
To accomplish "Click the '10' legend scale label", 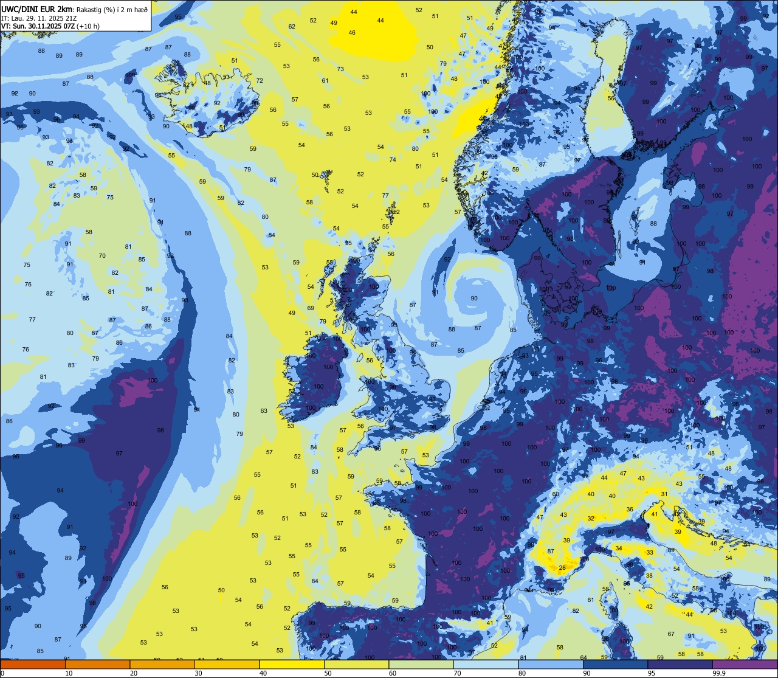I will tap(69, 673).
